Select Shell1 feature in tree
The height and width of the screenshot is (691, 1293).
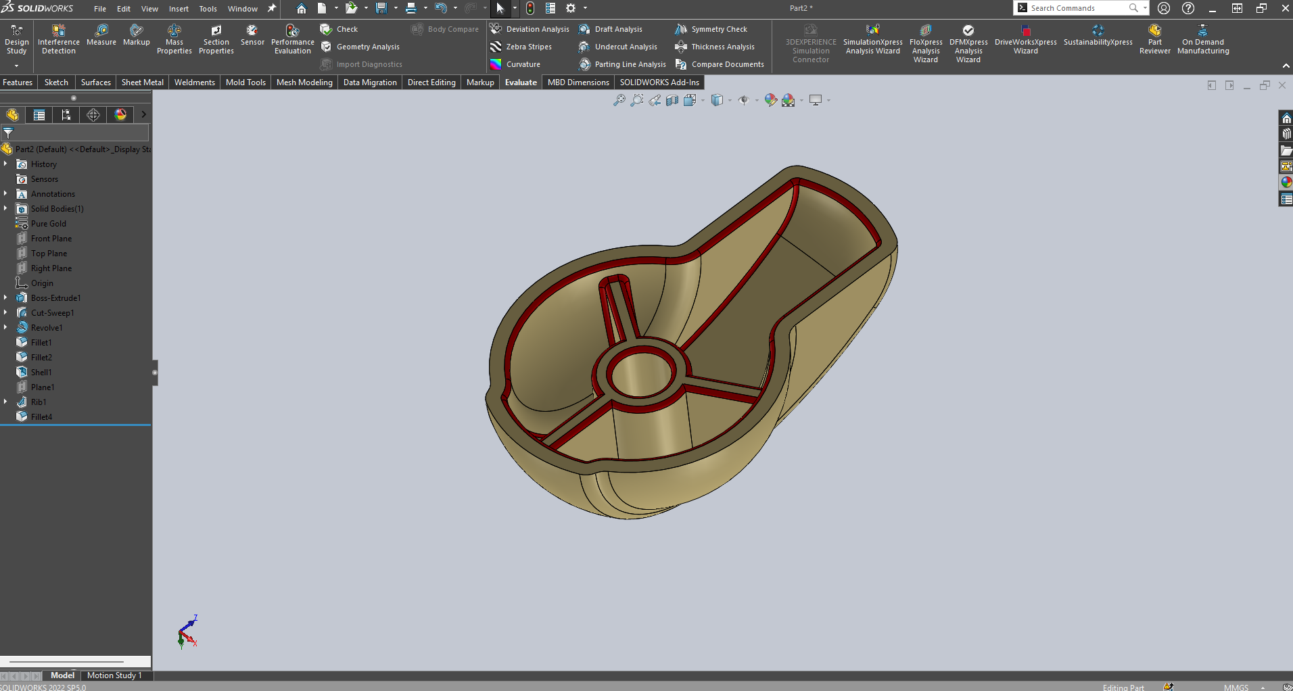coord(34,373)
